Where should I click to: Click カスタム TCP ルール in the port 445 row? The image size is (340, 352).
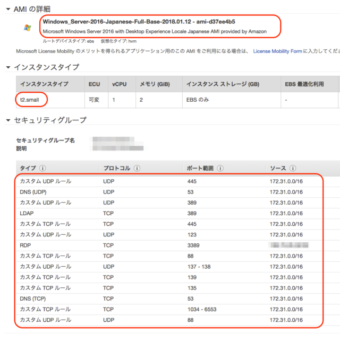click(45, 224)
